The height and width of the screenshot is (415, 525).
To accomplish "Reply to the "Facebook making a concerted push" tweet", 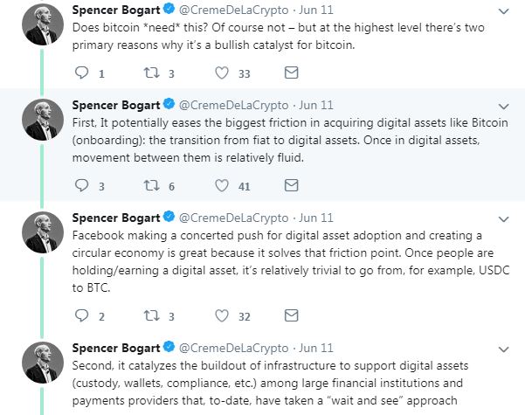I will 83,316.
